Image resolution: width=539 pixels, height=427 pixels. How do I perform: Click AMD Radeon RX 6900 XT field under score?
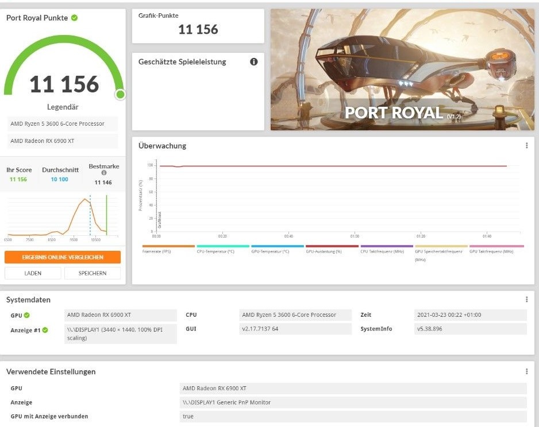tap(63, 141)
